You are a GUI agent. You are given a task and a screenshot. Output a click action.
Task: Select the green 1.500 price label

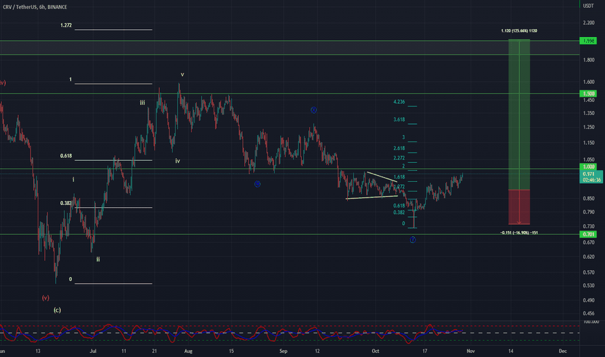coord(588,93)
